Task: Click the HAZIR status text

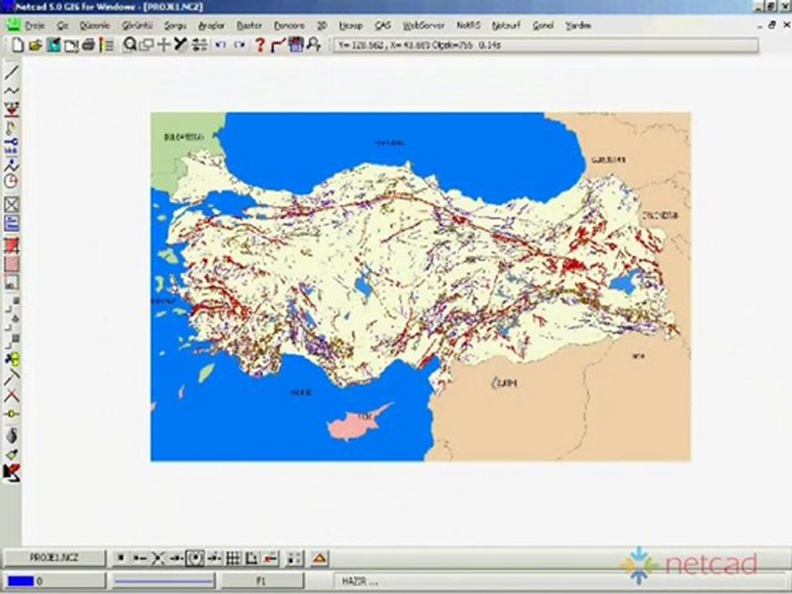Action: pos(360,582)
